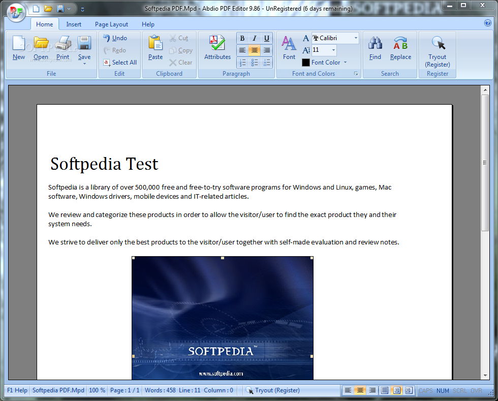Open the PDF application orb menu

click(x=16, y=12)
